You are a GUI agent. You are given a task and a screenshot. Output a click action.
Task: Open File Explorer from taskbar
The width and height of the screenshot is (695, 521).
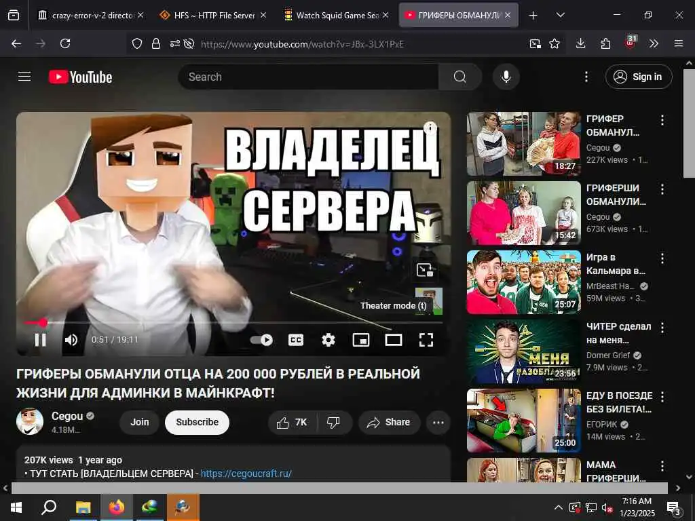coord(83,507)
